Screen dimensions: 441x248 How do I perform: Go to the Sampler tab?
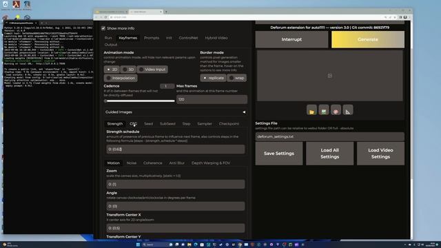point(205,124)
